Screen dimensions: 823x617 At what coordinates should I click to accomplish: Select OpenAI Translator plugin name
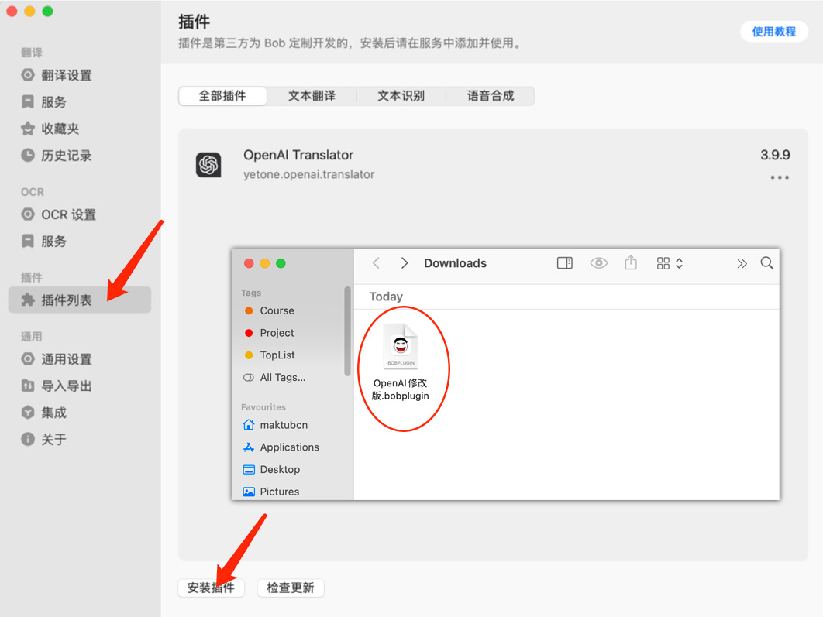point(298,155)
